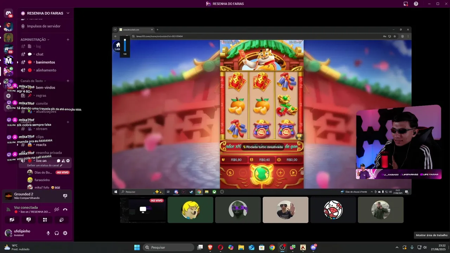Collapse the ADMINISTRAÇÃO category
450x253 pixels.
click(35, 40)
